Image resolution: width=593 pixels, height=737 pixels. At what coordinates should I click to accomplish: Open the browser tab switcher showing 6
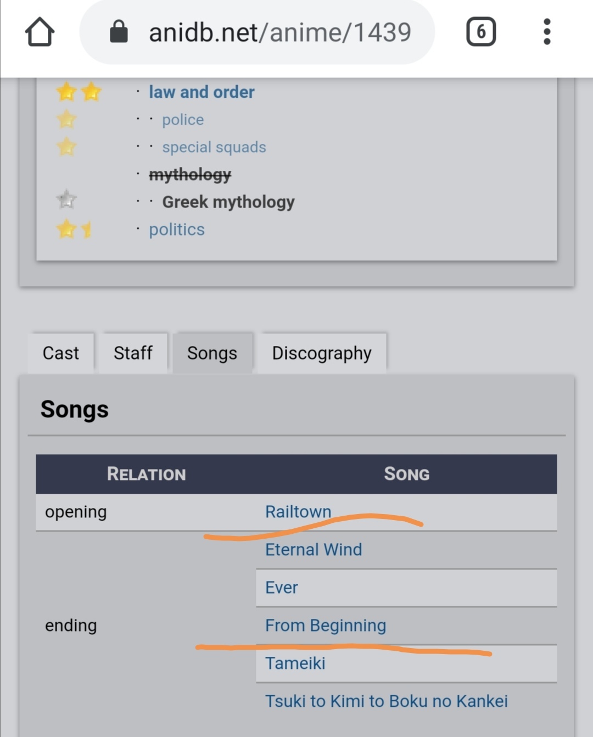(481, 32)
